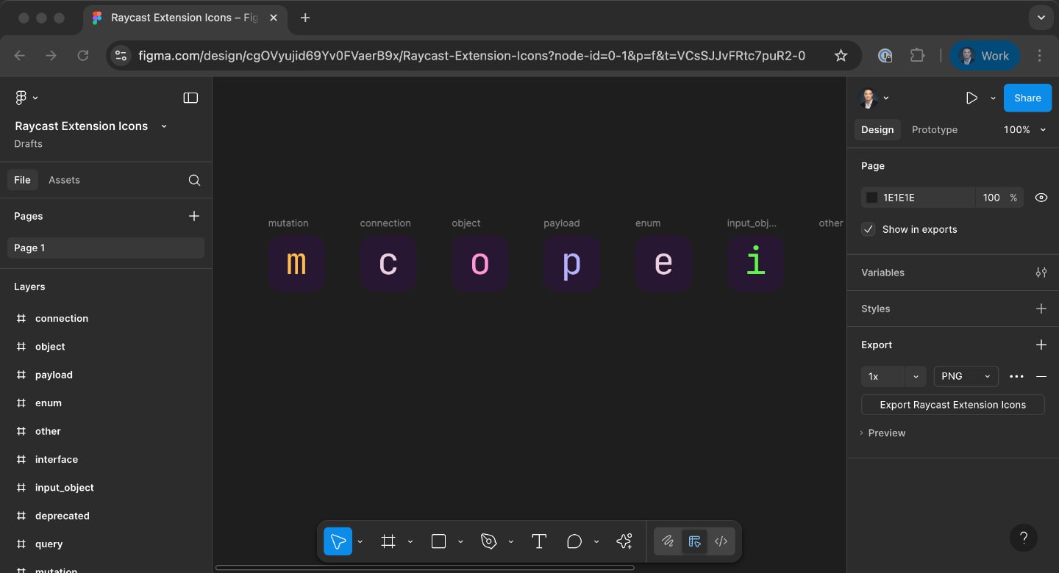The width and height of the screenshot is (1059, 573).
Task: Choose the Rectangle shape tool
Action: tap(438, 541)
